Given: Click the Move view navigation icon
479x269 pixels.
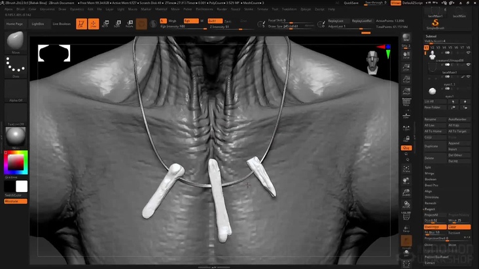Looking at the screenshot, I should click(x=406, y=181).
